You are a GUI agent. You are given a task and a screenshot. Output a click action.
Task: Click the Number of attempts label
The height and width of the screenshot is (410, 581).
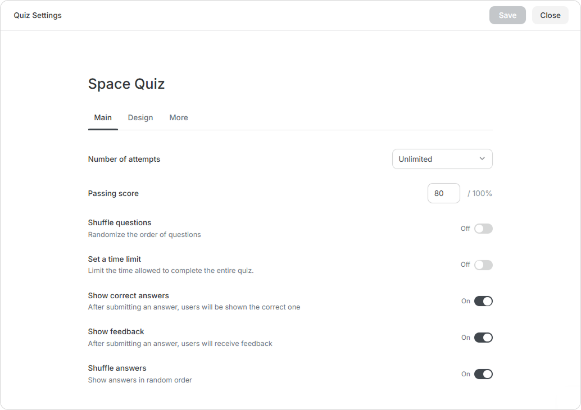coord(124,159)
